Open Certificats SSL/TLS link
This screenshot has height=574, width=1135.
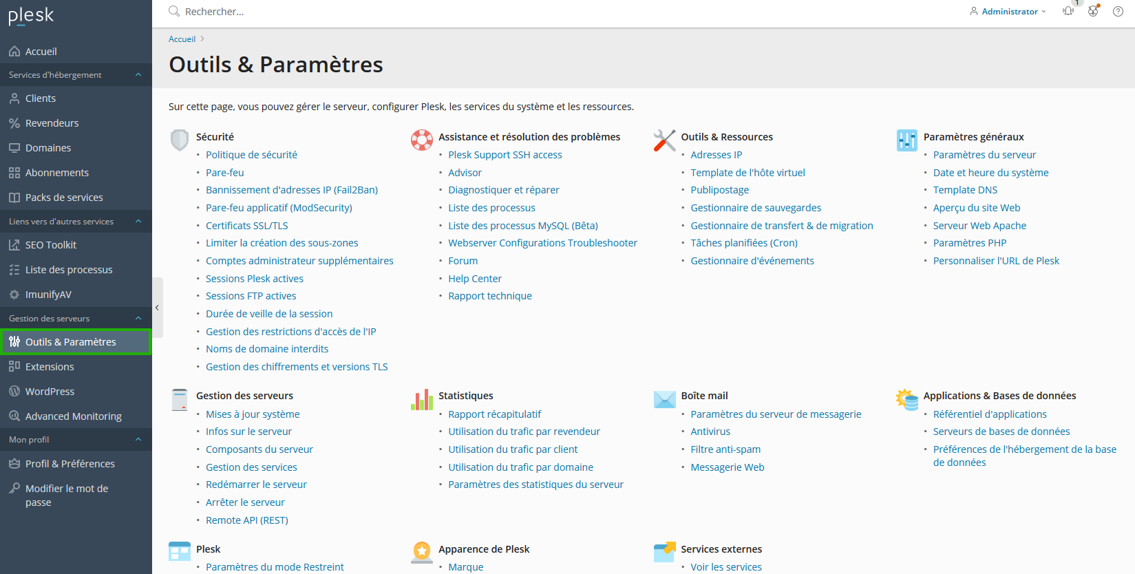tap(246, 226)
